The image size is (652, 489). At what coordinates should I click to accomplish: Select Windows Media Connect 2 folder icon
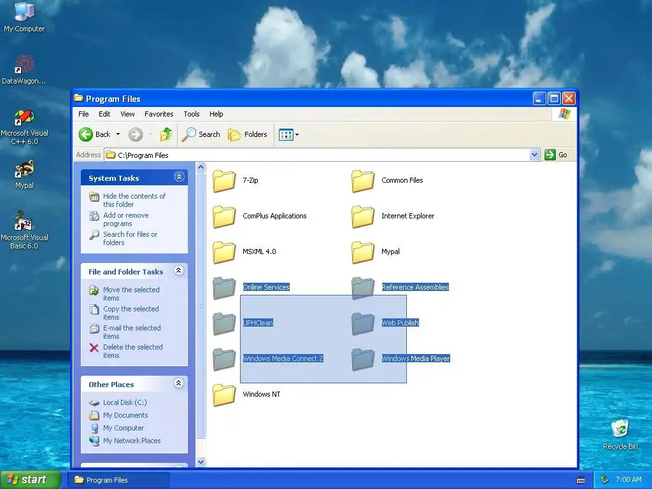click(x=224, y=359)
